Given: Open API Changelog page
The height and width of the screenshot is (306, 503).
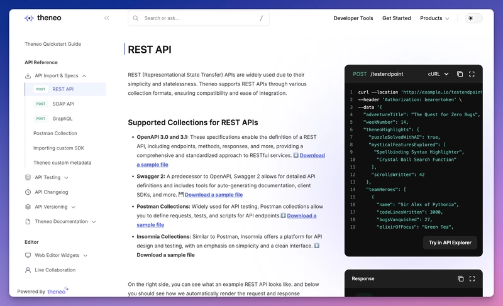Looking at the screenshot, I should tap(52, 192).
